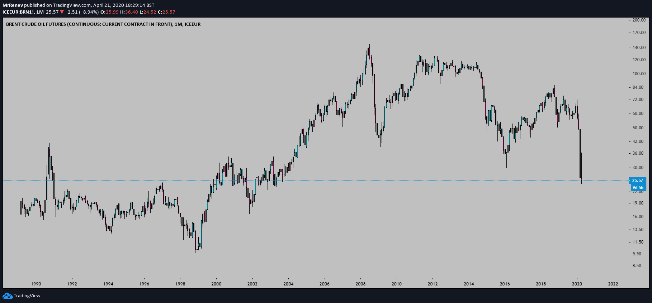Click the 2004 time axis label

[x=288, y=284]
